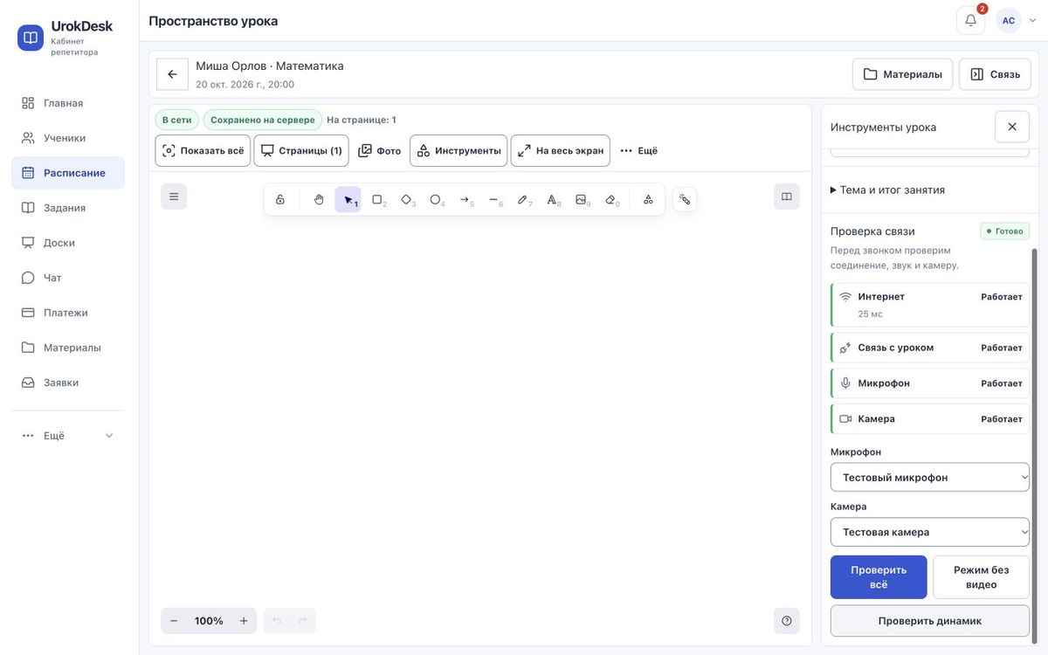
Task: Reset zoom via 100% label
Action: tap(209, 621)
